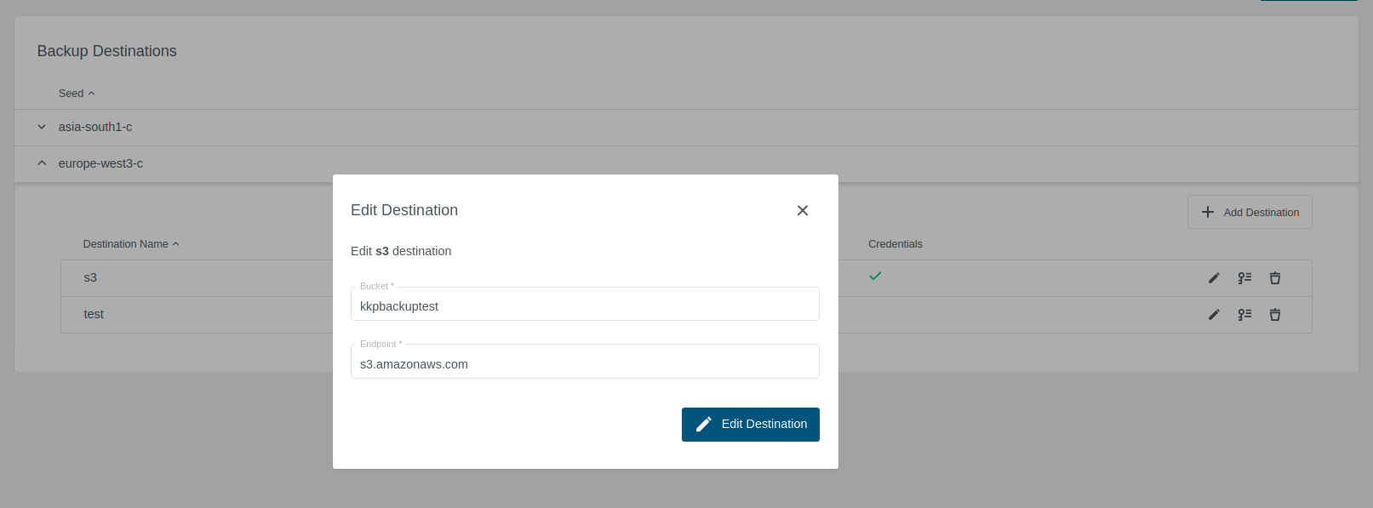Close the Edit Destination dialog

click(802, 210)
